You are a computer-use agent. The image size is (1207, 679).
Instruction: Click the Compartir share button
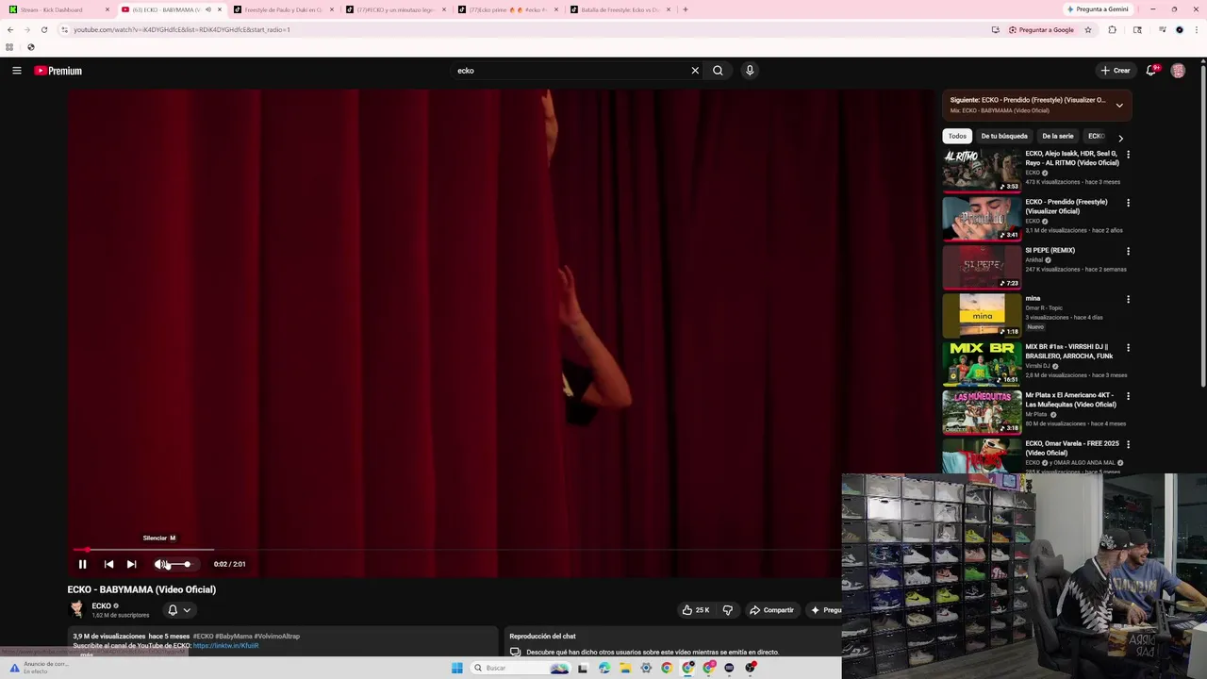[x=771, y=610]
